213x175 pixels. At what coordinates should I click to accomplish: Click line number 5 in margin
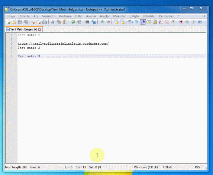pos(12,52)
